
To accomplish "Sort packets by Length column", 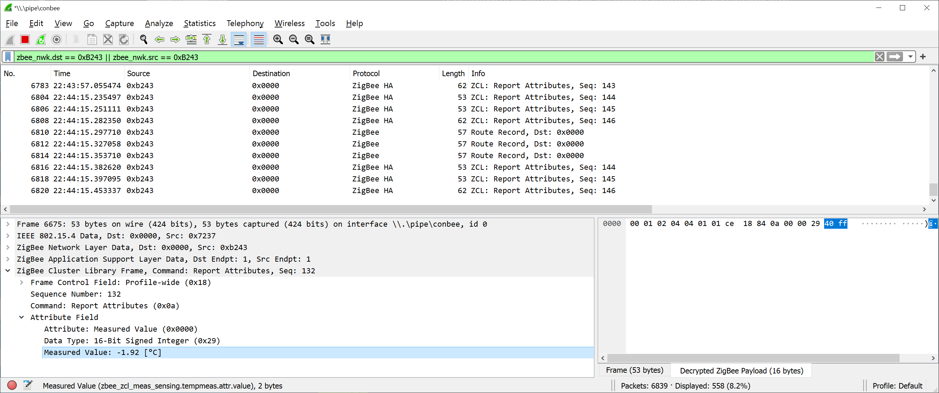I will click(x=453, y=73).
